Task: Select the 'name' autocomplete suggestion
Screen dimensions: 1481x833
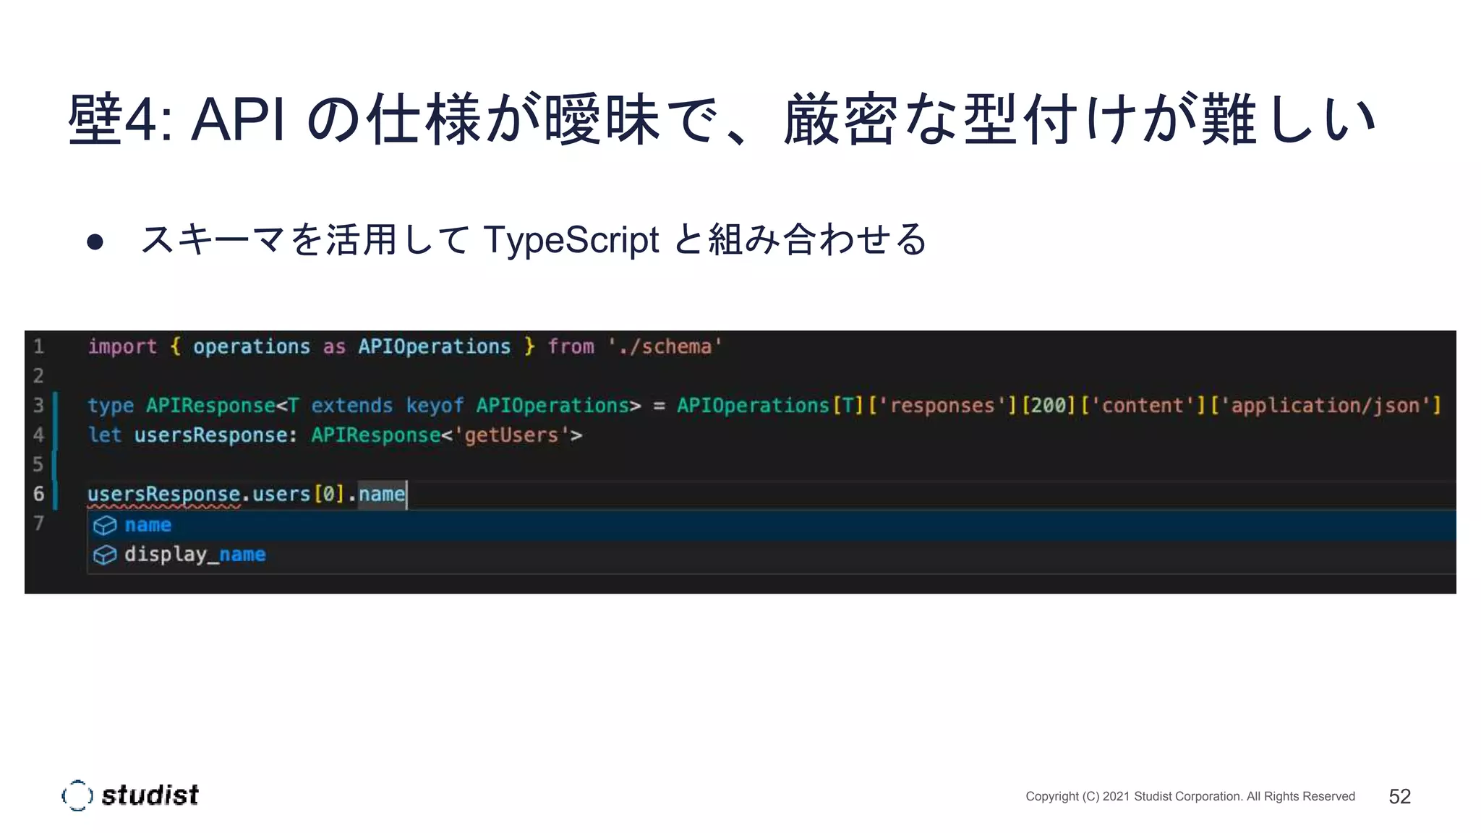Action: (772, 525)
